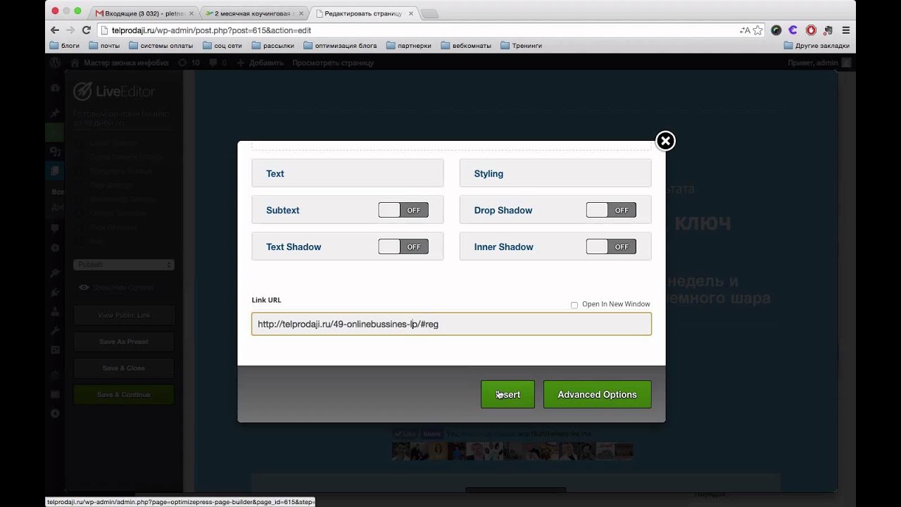Click Добавить in the WordPress admin bar

pos(260,63)
